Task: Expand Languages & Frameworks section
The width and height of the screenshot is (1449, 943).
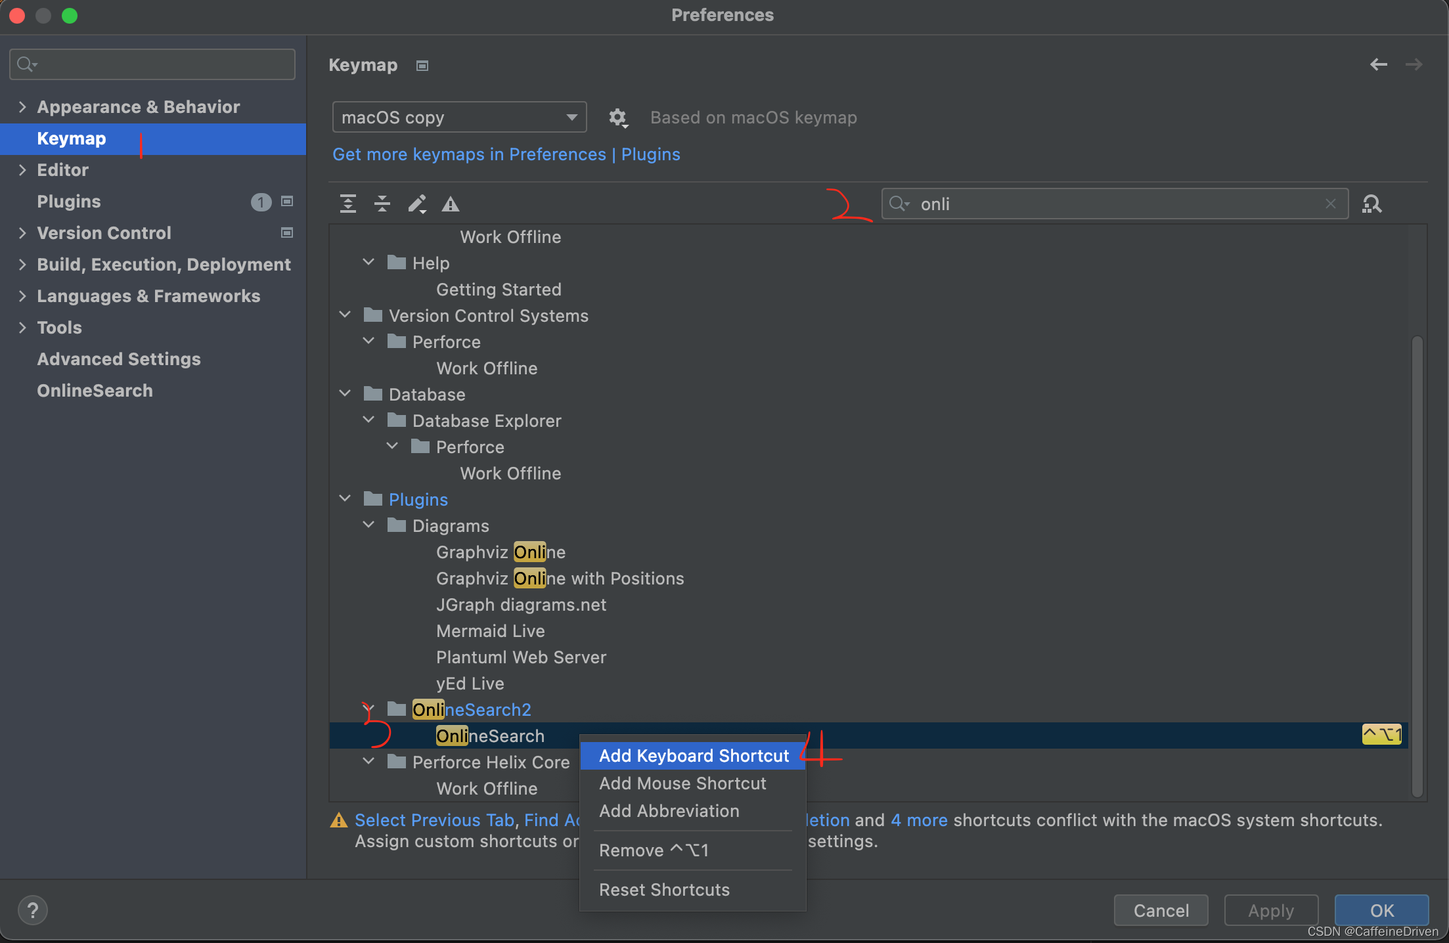Action: 22,296
